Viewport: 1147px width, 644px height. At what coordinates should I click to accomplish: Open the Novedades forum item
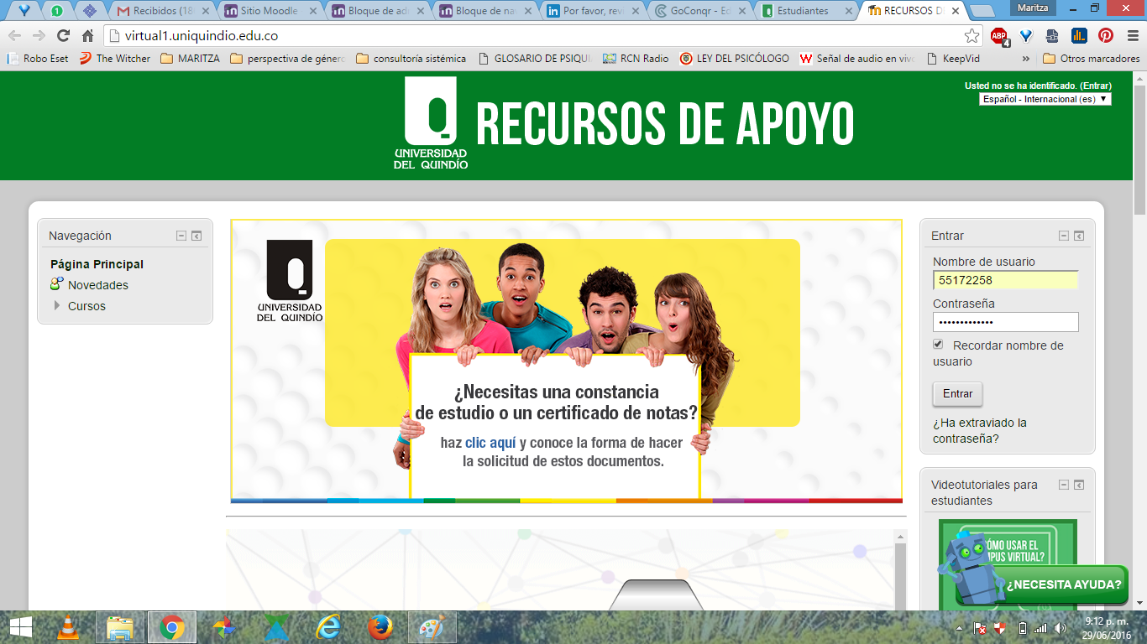click(x=98, y=285)
